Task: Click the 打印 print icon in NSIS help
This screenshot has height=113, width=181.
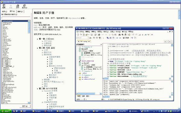Action: tap(17, 6)
